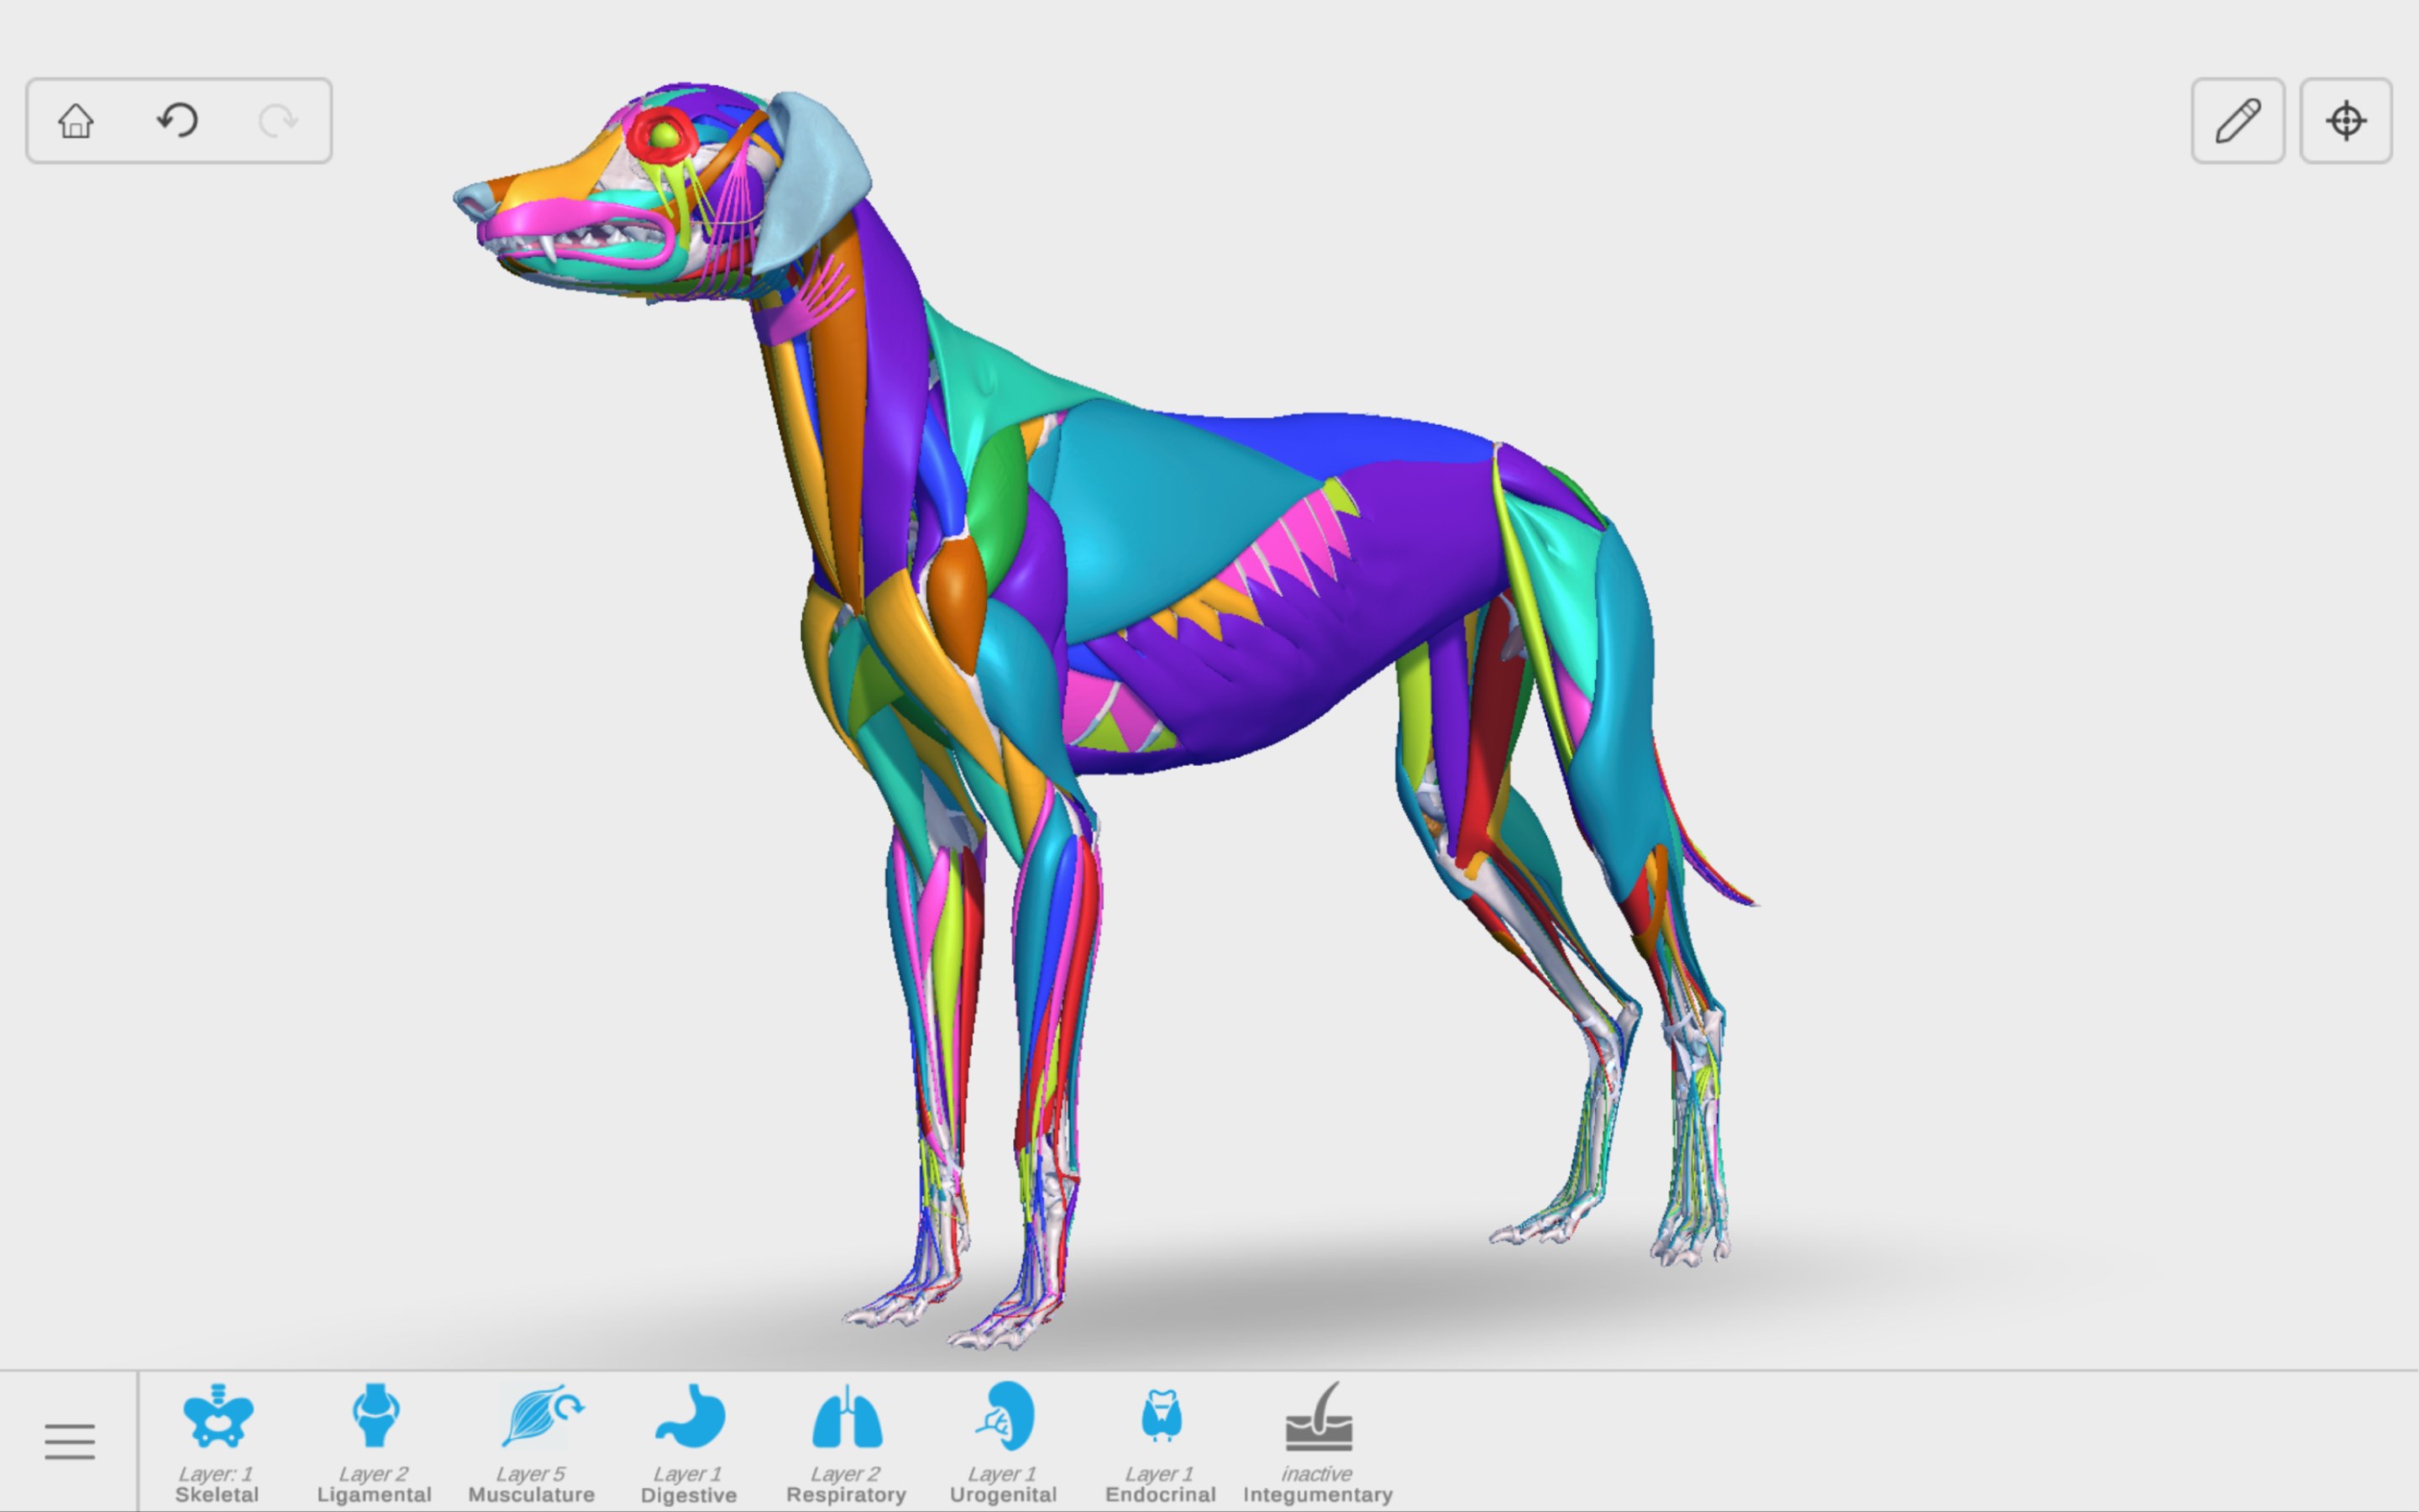This screenshot has height=1512, width=2419.
Task: Select the Skeletal system pelvis icon
Action: pyautogui.click(x=218, y=1419)
